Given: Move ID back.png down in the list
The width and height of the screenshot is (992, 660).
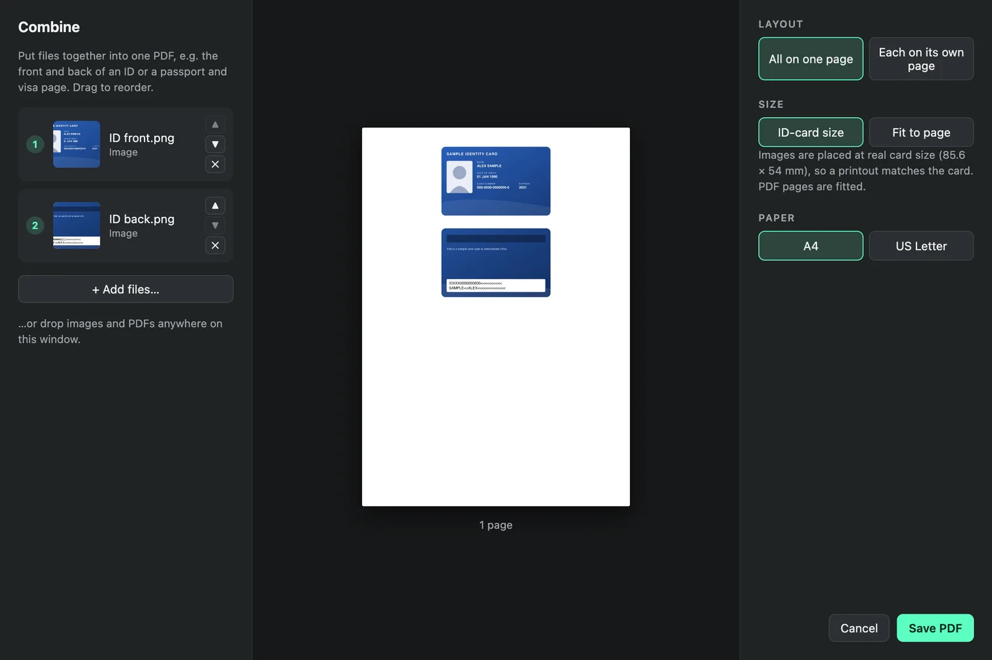Looking at the screenshot, I should pos(215,226).
